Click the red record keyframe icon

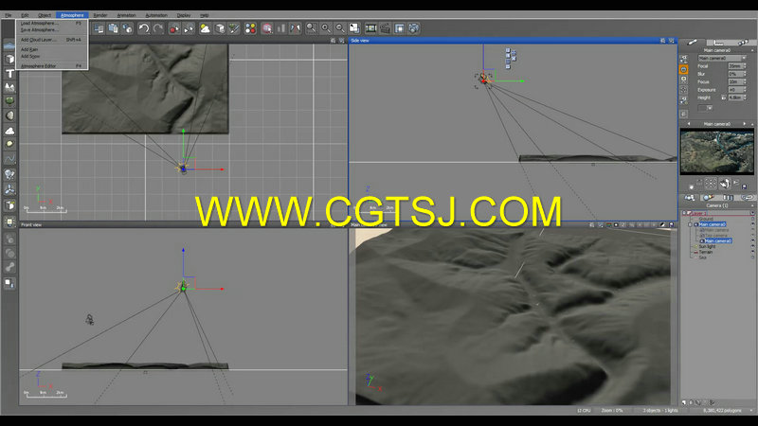tap(174, 28)
